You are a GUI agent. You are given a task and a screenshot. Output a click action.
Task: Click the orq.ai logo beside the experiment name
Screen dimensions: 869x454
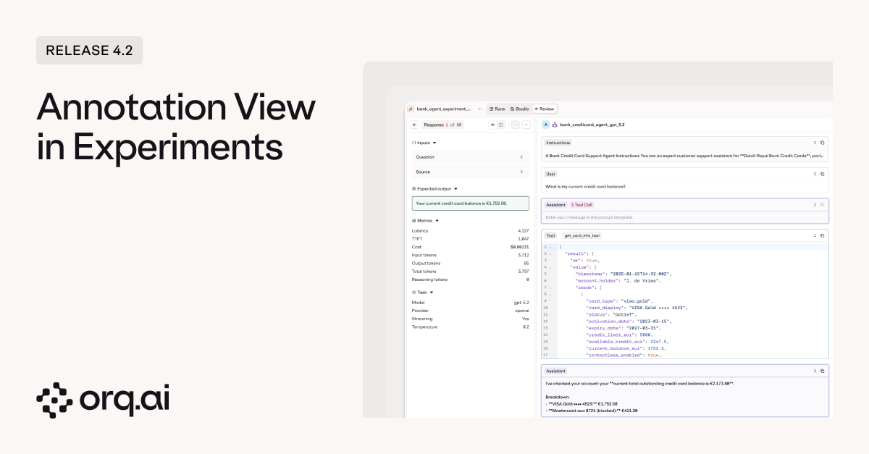click(x=411, y=109)
